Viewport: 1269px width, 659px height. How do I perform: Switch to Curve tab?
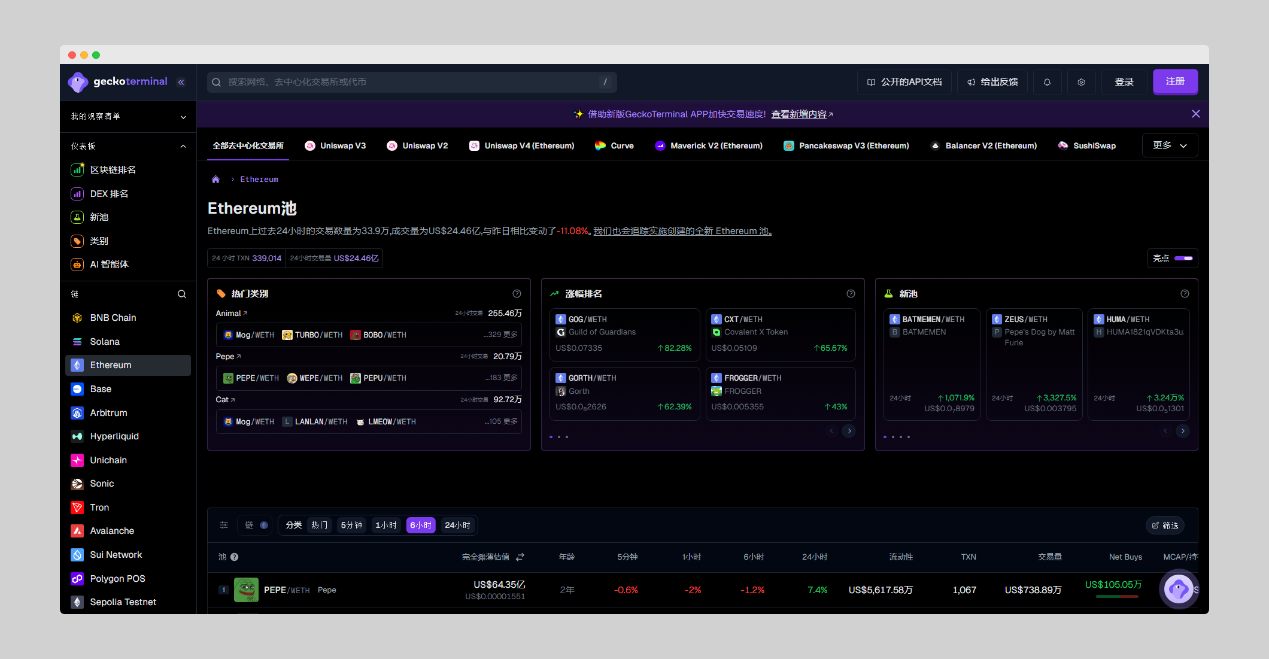(x=614, y=145)
